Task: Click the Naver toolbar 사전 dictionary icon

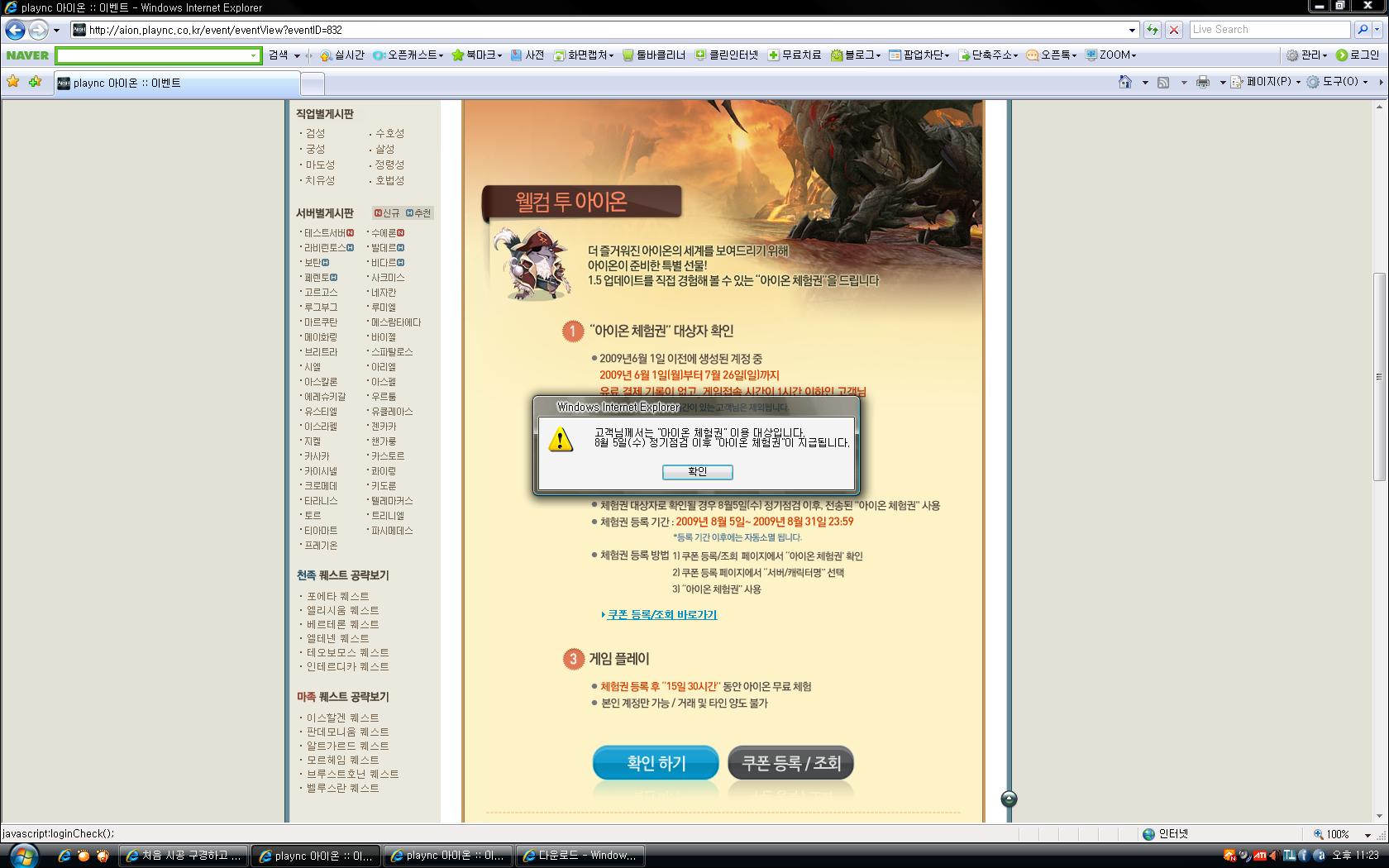Action: coord(527,55)
